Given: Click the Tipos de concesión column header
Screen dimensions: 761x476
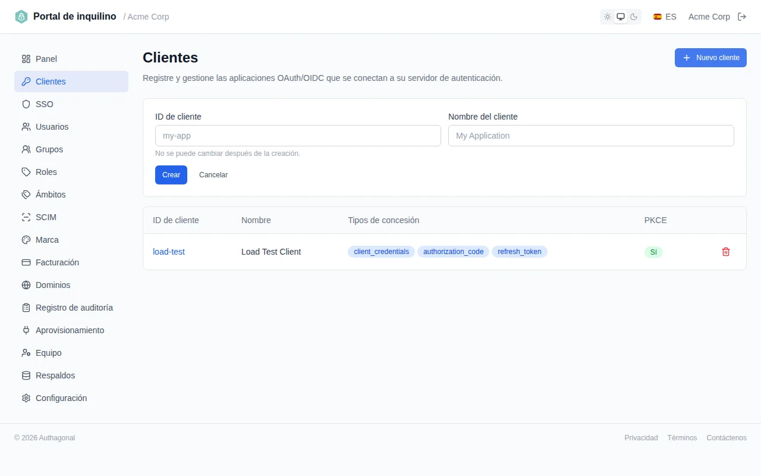Looking at the screenshot, I should (383, 220).
